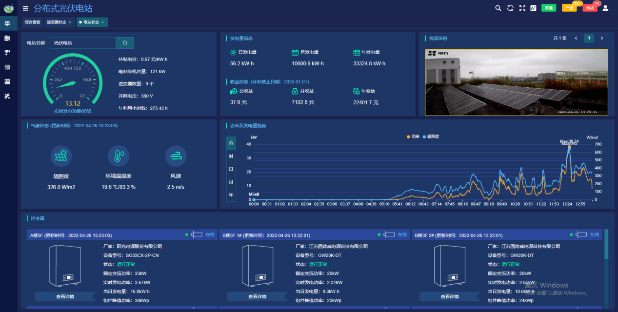Switch to the 逆变器状态 tab
This screenshot has width=618, height=312.
(56, 22)
